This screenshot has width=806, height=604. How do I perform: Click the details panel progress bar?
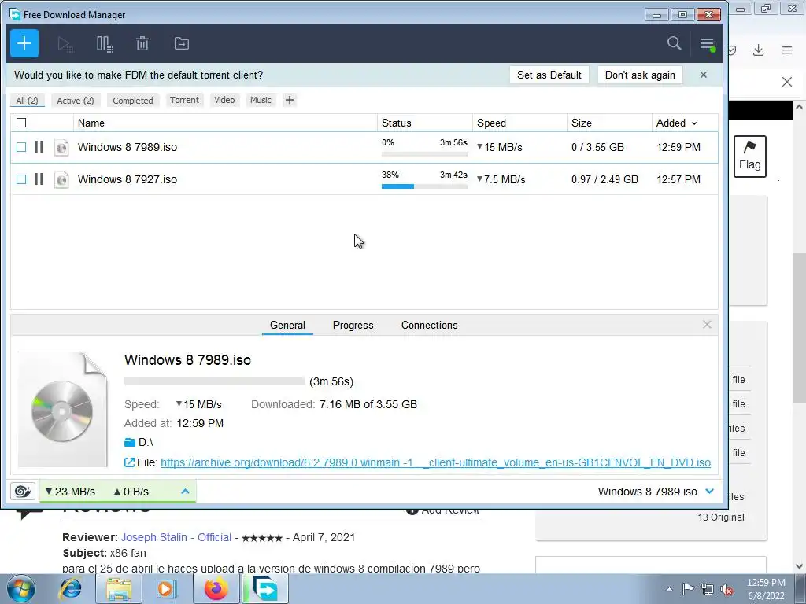tap(214, 381)
